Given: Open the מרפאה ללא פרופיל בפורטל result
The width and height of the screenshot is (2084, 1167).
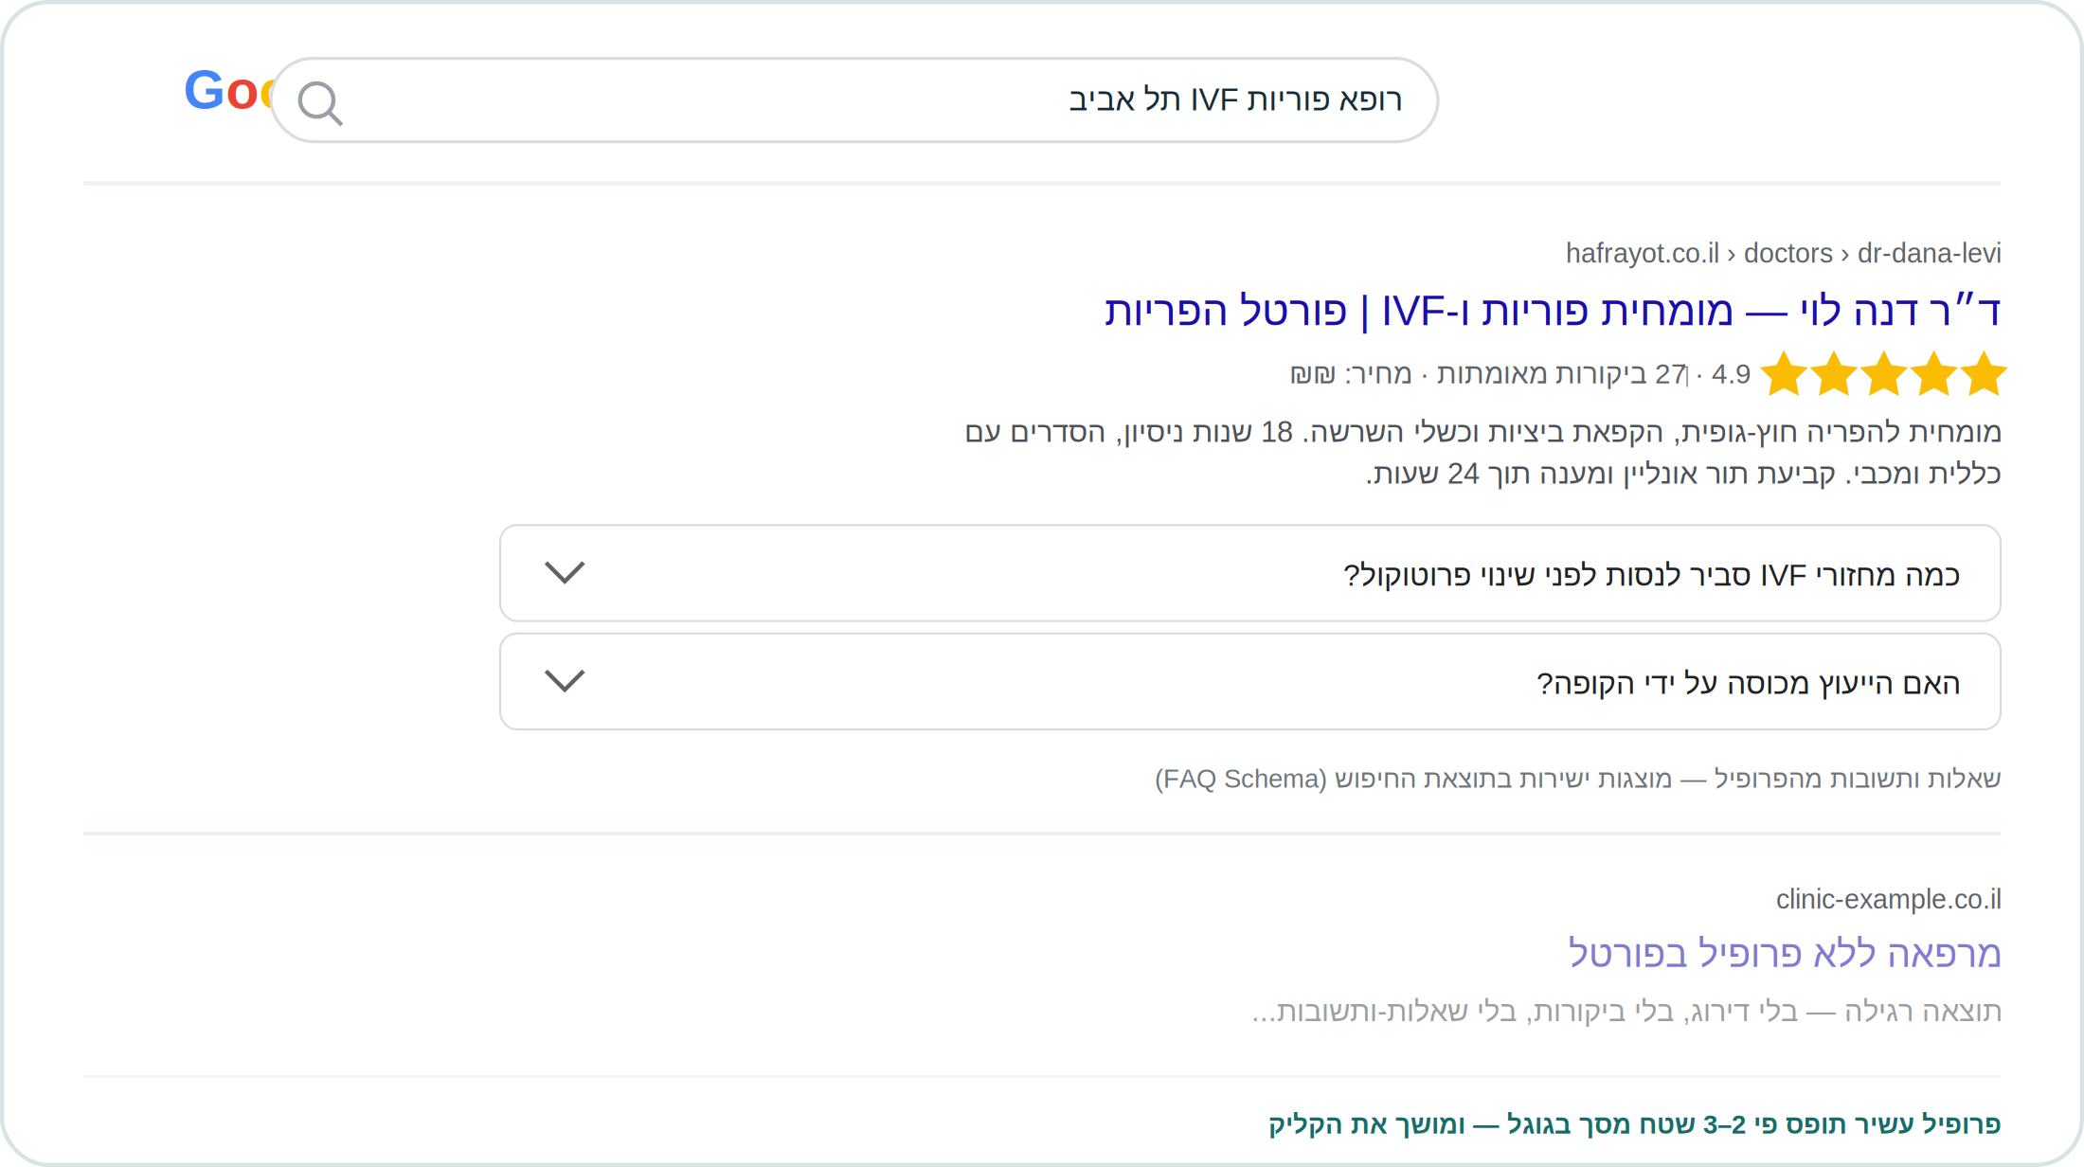Looking at the screenshot, I should click(1784, 952).
